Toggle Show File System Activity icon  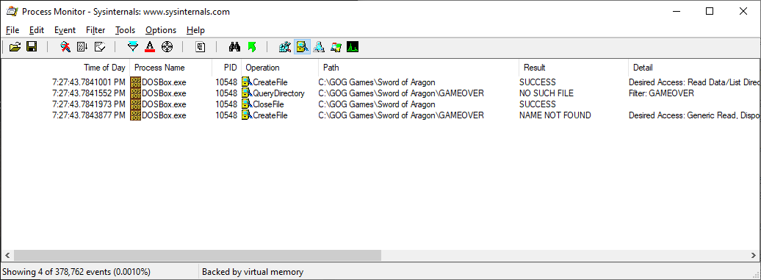pyautogui.click(x=302, y=47)
